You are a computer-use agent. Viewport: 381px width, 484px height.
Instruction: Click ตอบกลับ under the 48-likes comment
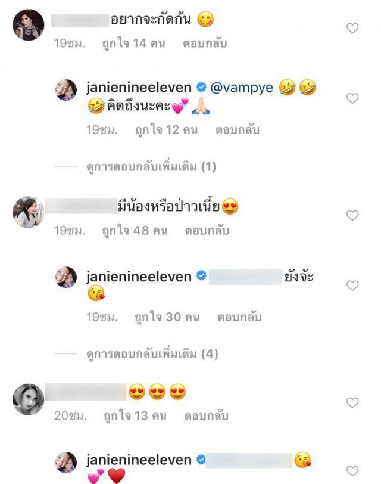[207, 231]
